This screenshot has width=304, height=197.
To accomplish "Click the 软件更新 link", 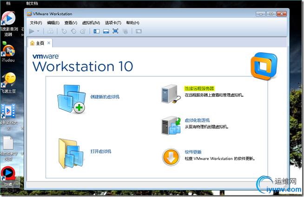I will coord(193,152).
